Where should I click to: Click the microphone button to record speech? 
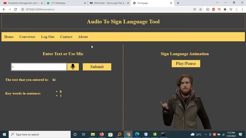[73, 67]
